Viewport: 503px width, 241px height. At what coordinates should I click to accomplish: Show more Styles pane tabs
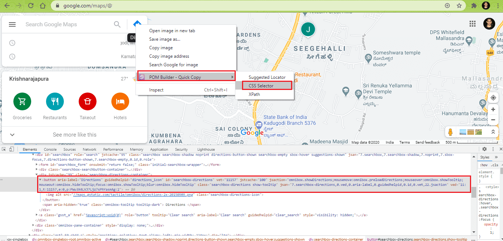[496, 157]
